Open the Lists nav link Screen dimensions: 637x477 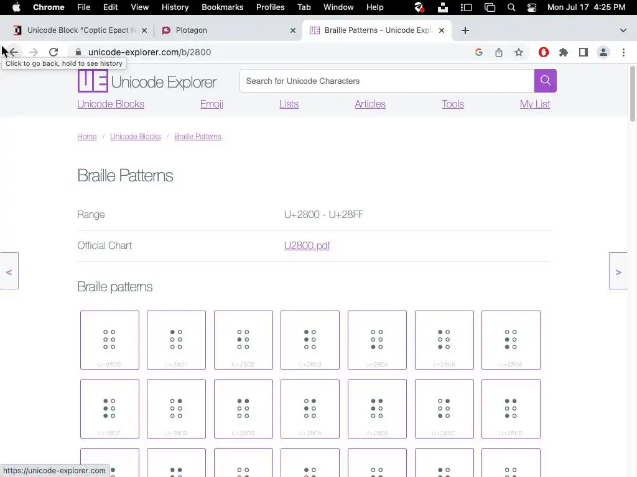coord(289,104)
